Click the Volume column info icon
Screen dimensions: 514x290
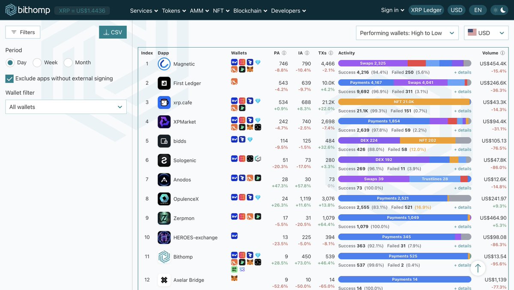pos(502,53)
